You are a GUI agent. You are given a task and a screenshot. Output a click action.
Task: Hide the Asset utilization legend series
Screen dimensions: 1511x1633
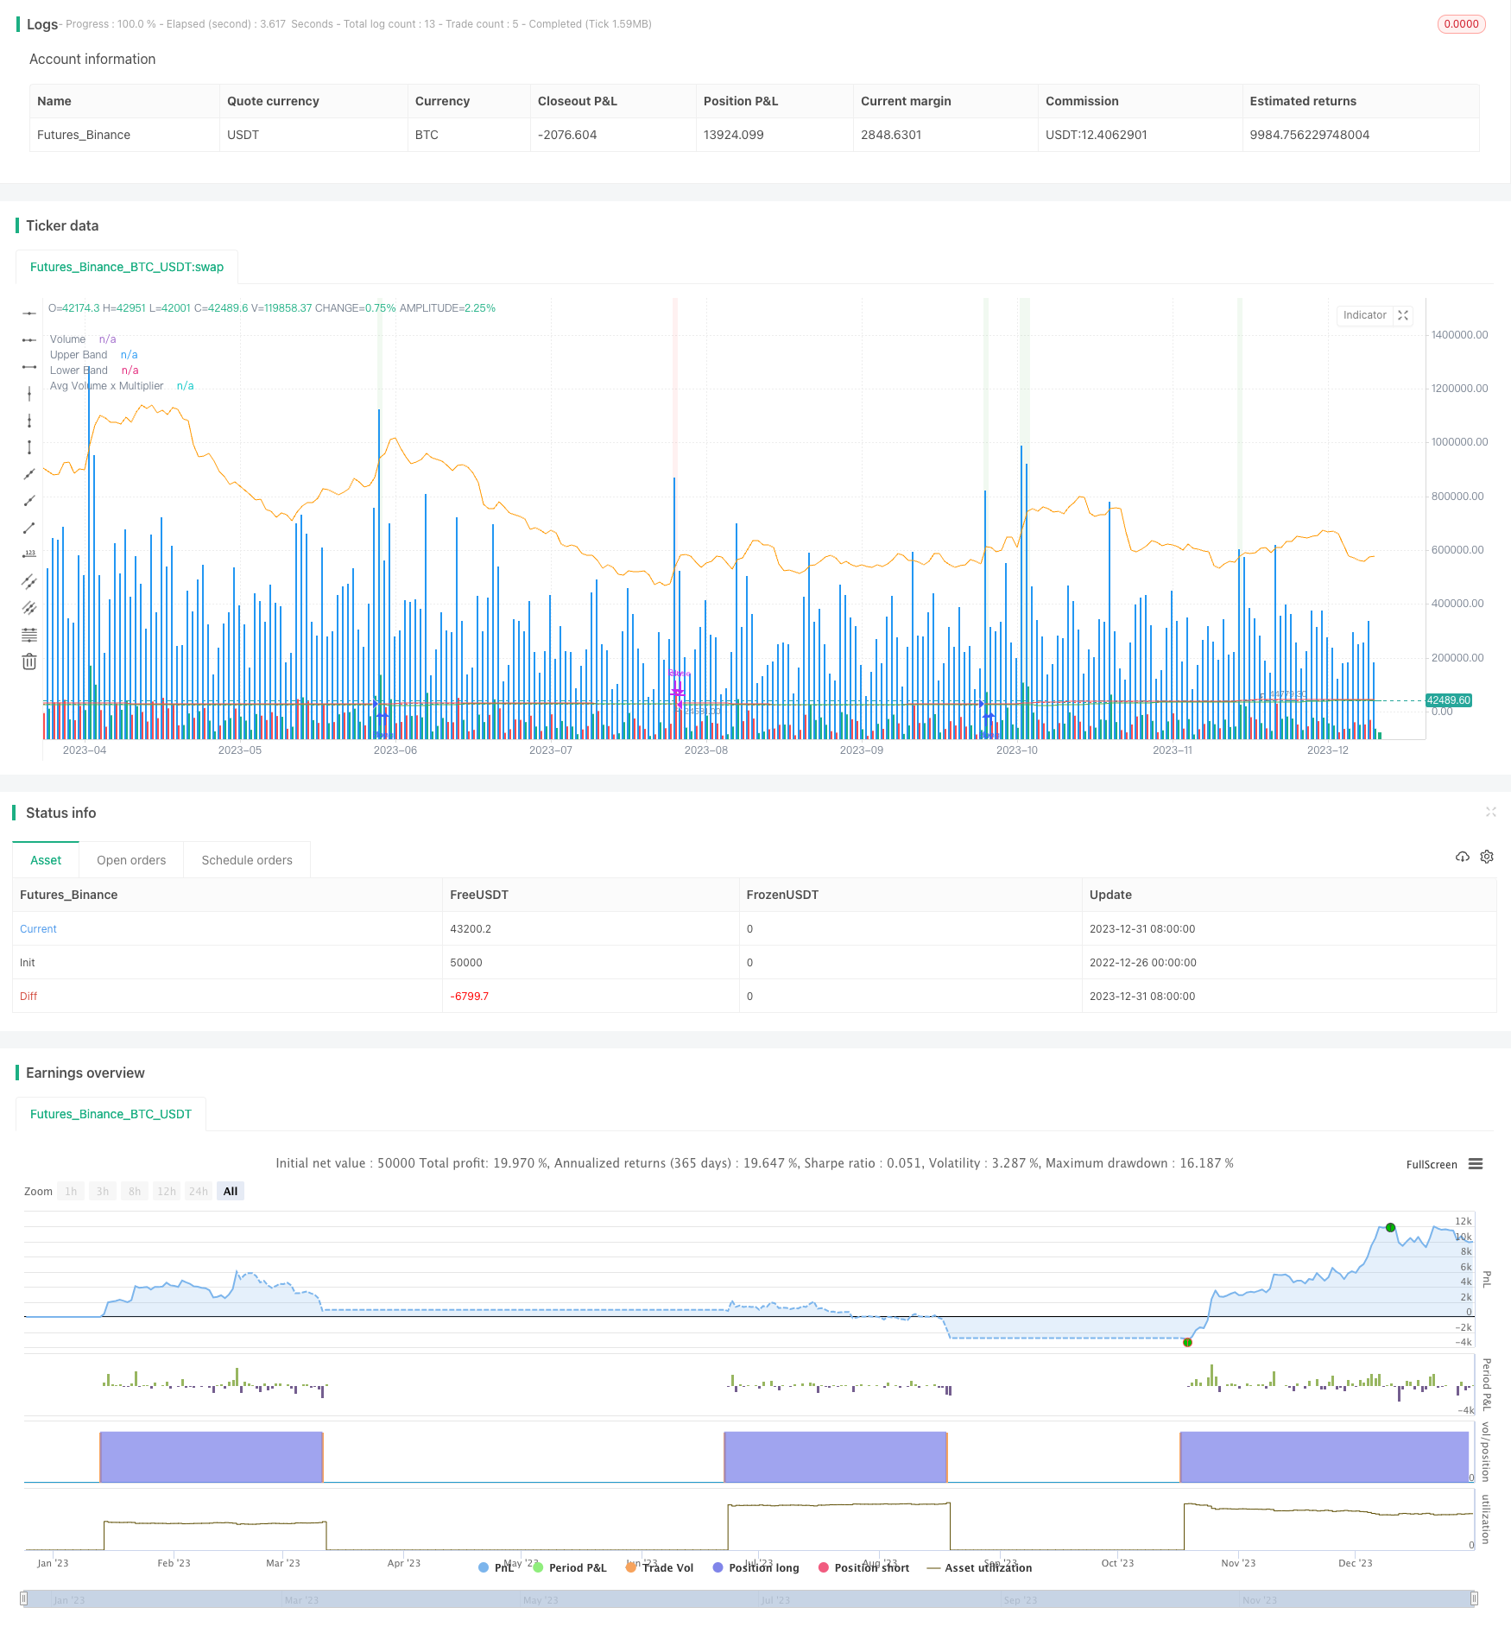tap(979, 1567)
